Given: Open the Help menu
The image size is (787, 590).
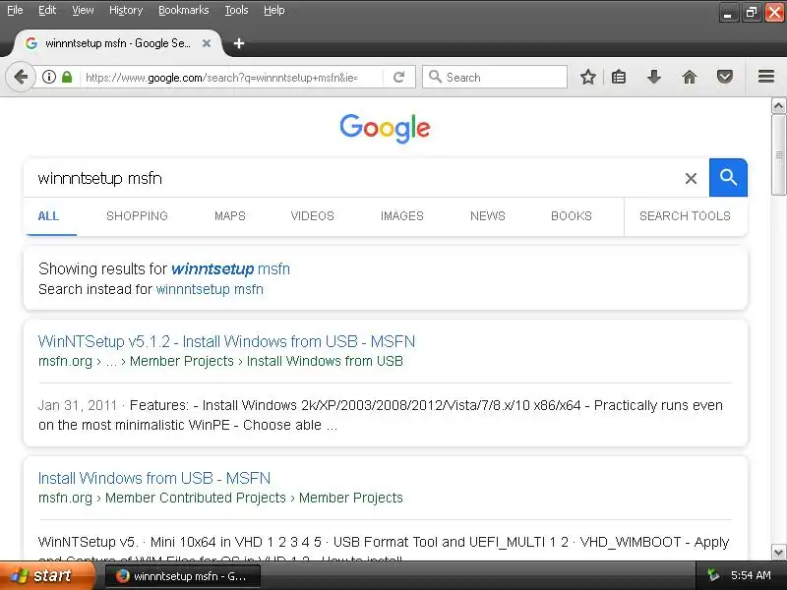Looking at the screenshot, I should pos(274,10).
